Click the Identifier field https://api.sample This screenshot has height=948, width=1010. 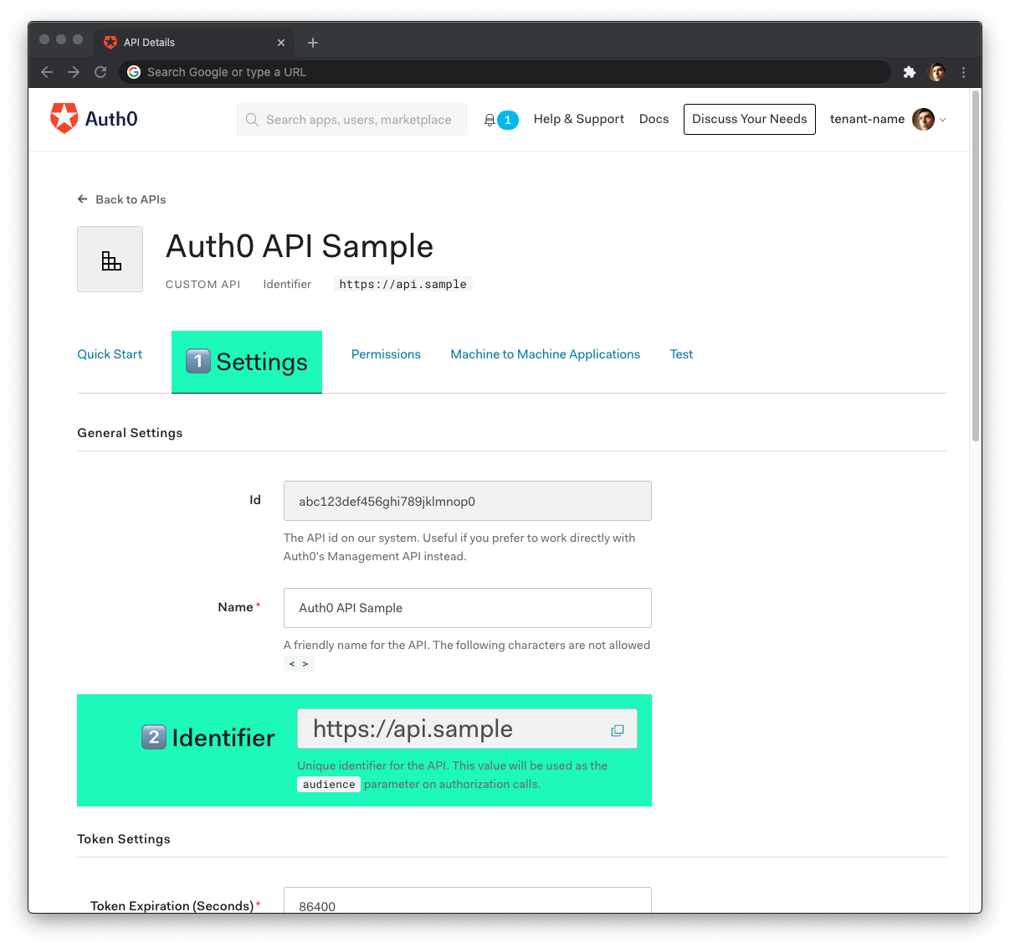pyautogui.click(x=467, y=729)
